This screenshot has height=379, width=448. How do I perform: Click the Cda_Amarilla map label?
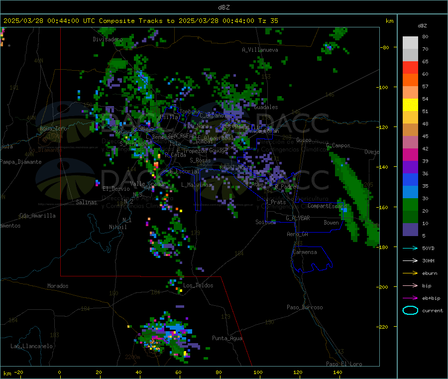[37, 216]
